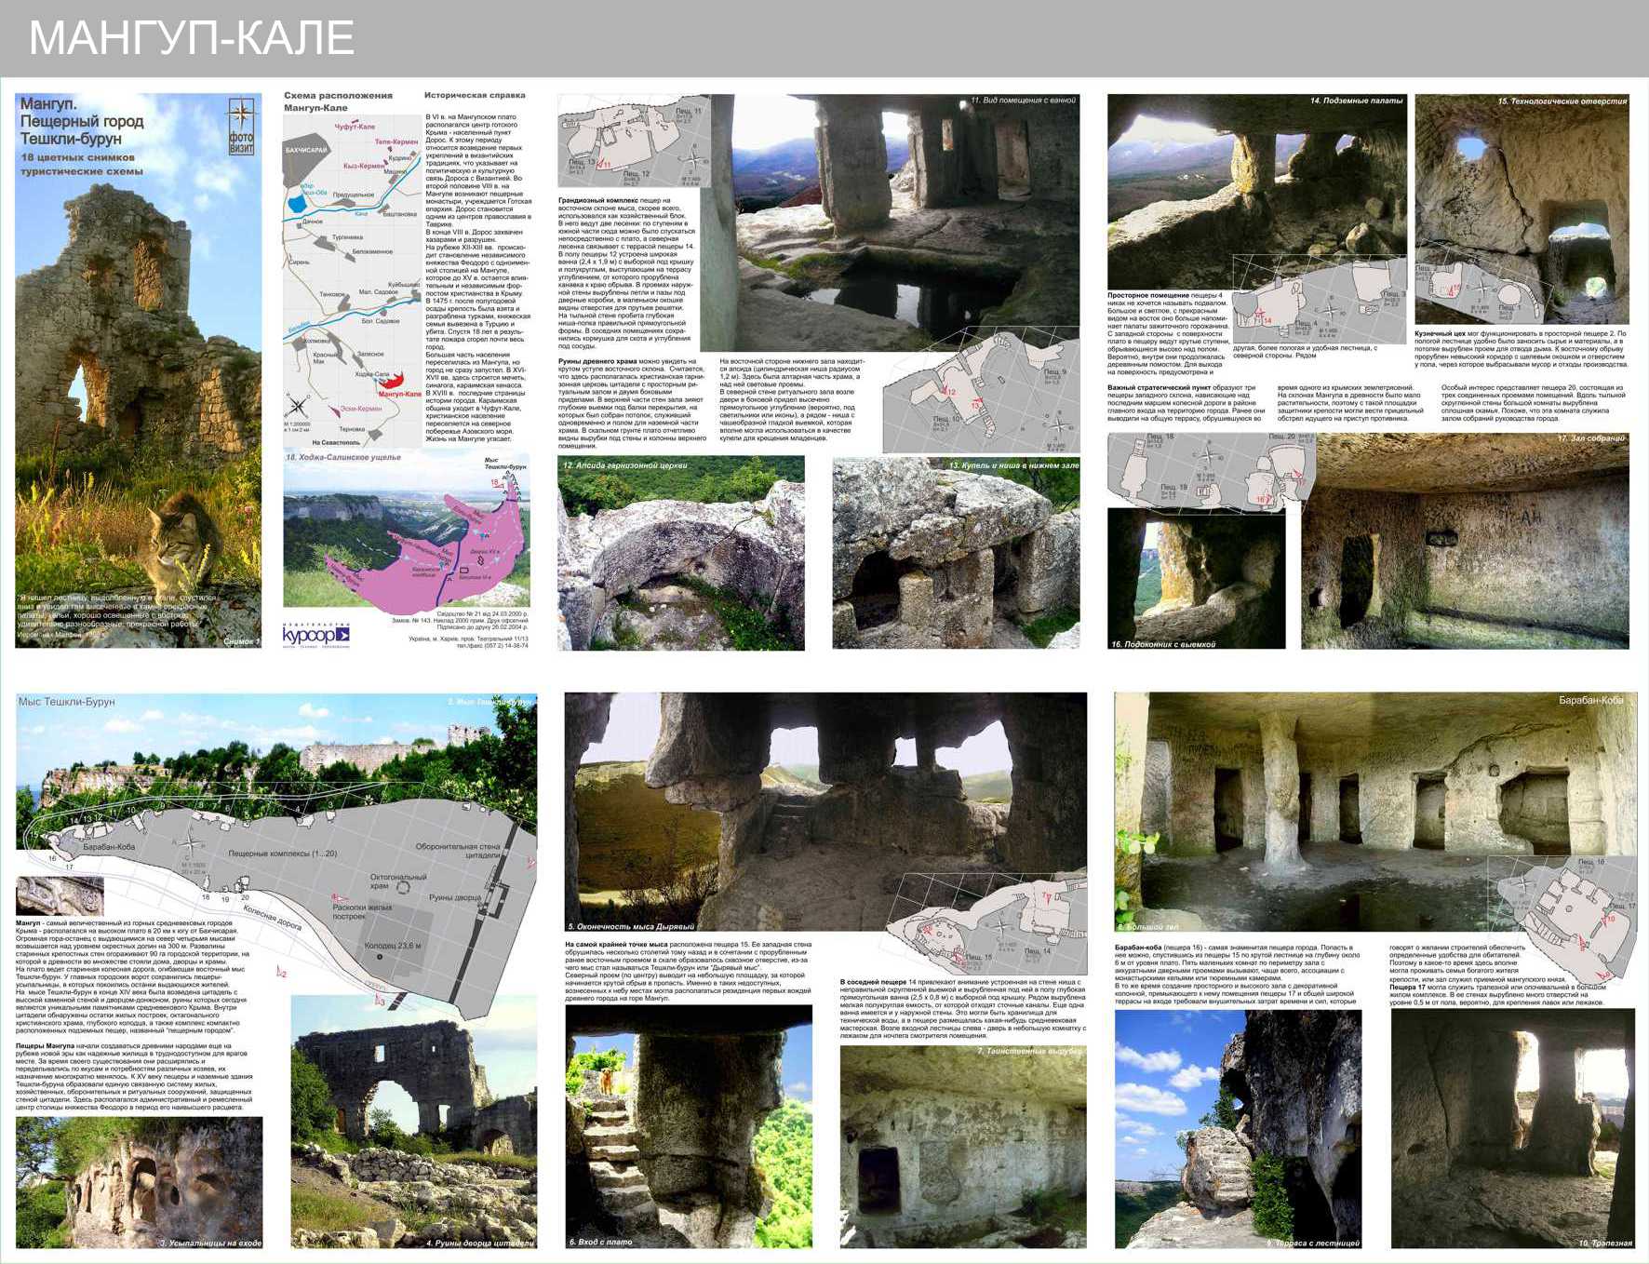Open photo 4 Руины дворца цитадели
The image size is (1649, 1264).
tap(413, 1122)
